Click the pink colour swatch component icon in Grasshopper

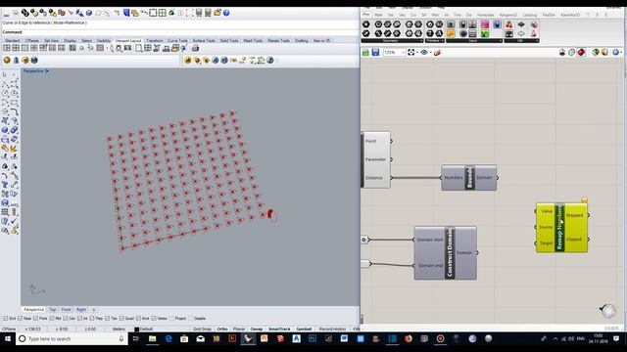(x=485, y=24)
